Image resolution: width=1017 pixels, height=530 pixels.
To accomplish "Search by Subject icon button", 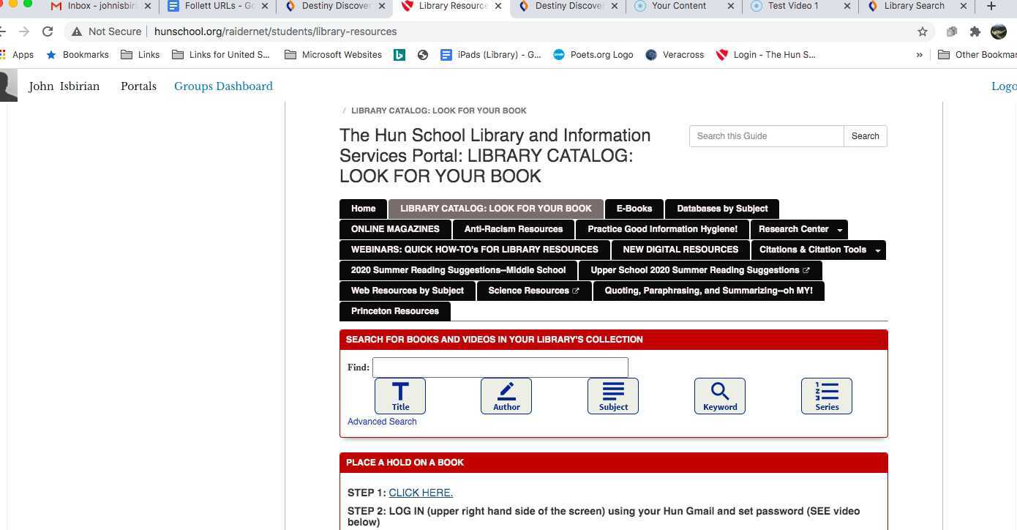I will 613,396.
